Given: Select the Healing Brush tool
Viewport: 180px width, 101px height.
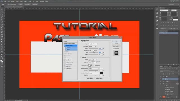Looking at the screenshot, I should 2,24.
